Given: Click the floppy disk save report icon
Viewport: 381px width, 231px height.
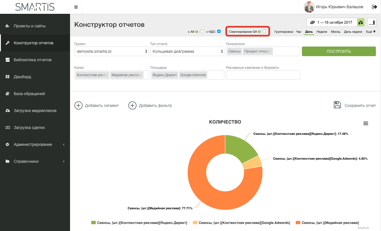Looking at the screenshot, I should click(337, 105).
